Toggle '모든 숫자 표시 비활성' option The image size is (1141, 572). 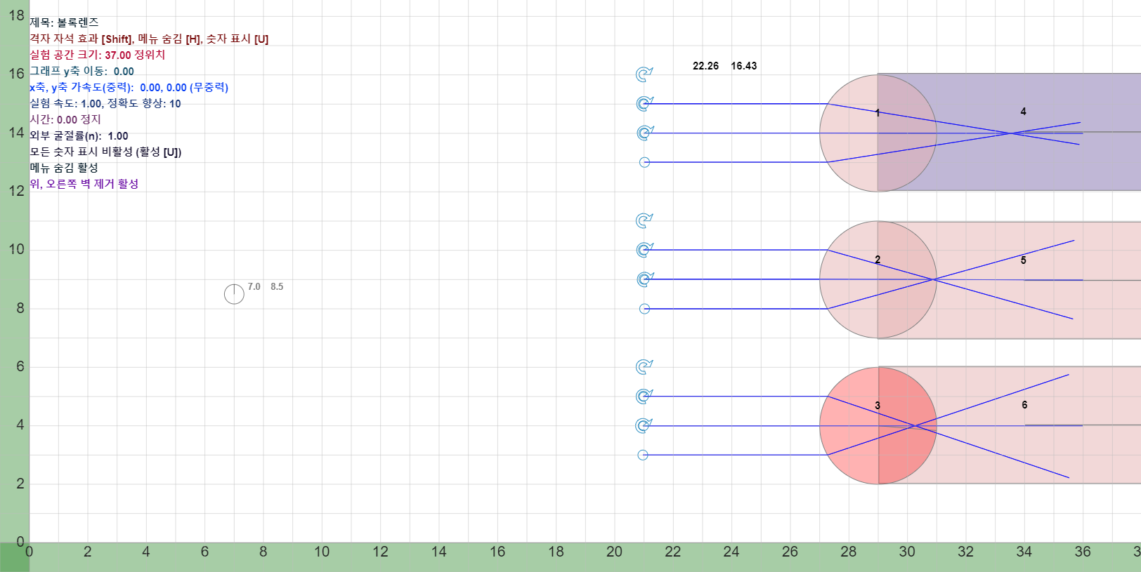click(x=105, y=152)
